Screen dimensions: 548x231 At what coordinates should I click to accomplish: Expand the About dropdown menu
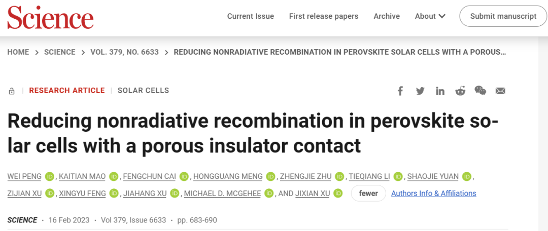[x=430, y=16]
